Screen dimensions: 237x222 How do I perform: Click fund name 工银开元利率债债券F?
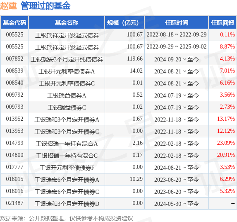coord(67,168)
